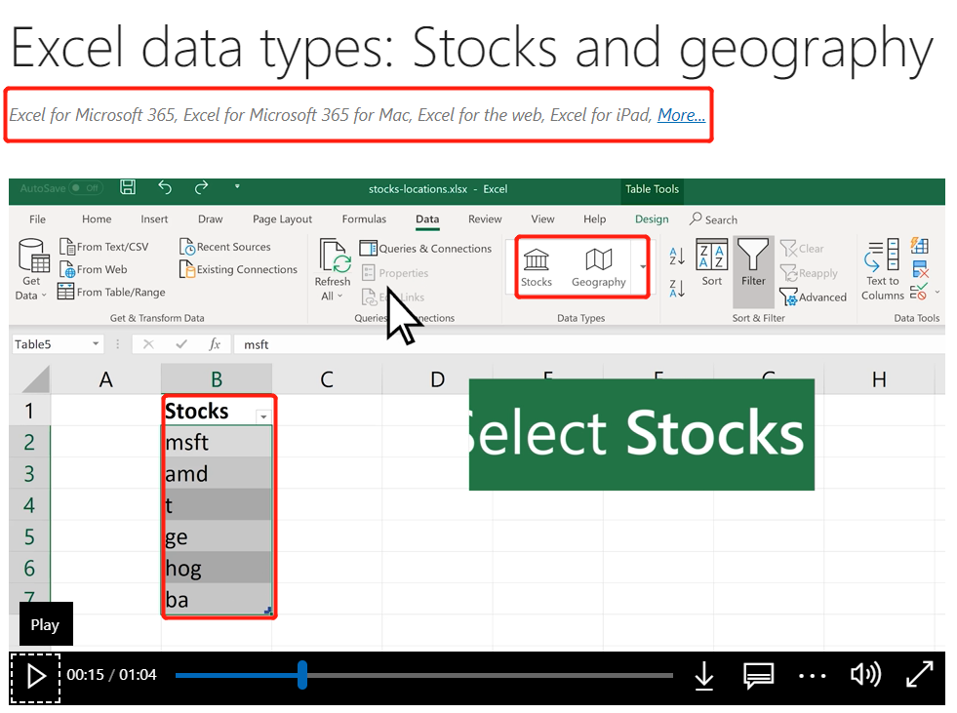Image resolution: width=957 pixels, height=713 pixels.
Task: Click the Save icon in title bar
Action: click(x=128, y=187)
